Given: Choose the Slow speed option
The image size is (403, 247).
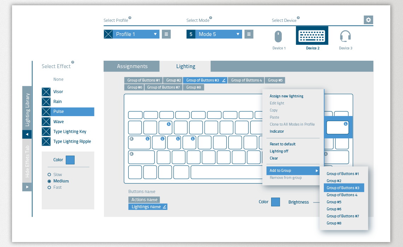Looking at the screenshot, I should 49,174.
